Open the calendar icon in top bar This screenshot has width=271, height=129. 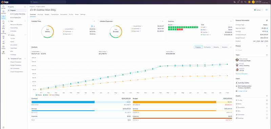tap(242, 2)
